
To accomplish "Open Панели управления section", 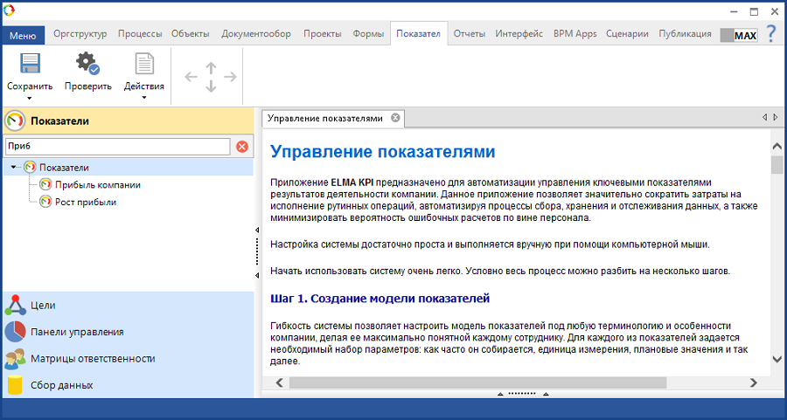I will tap(76, 332).
